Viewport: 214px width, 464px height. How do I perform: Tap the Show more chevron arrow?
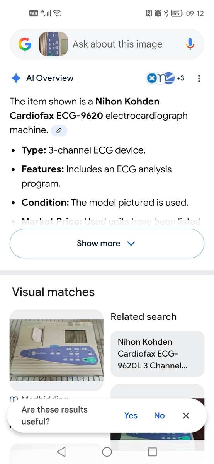pos(131,244)
